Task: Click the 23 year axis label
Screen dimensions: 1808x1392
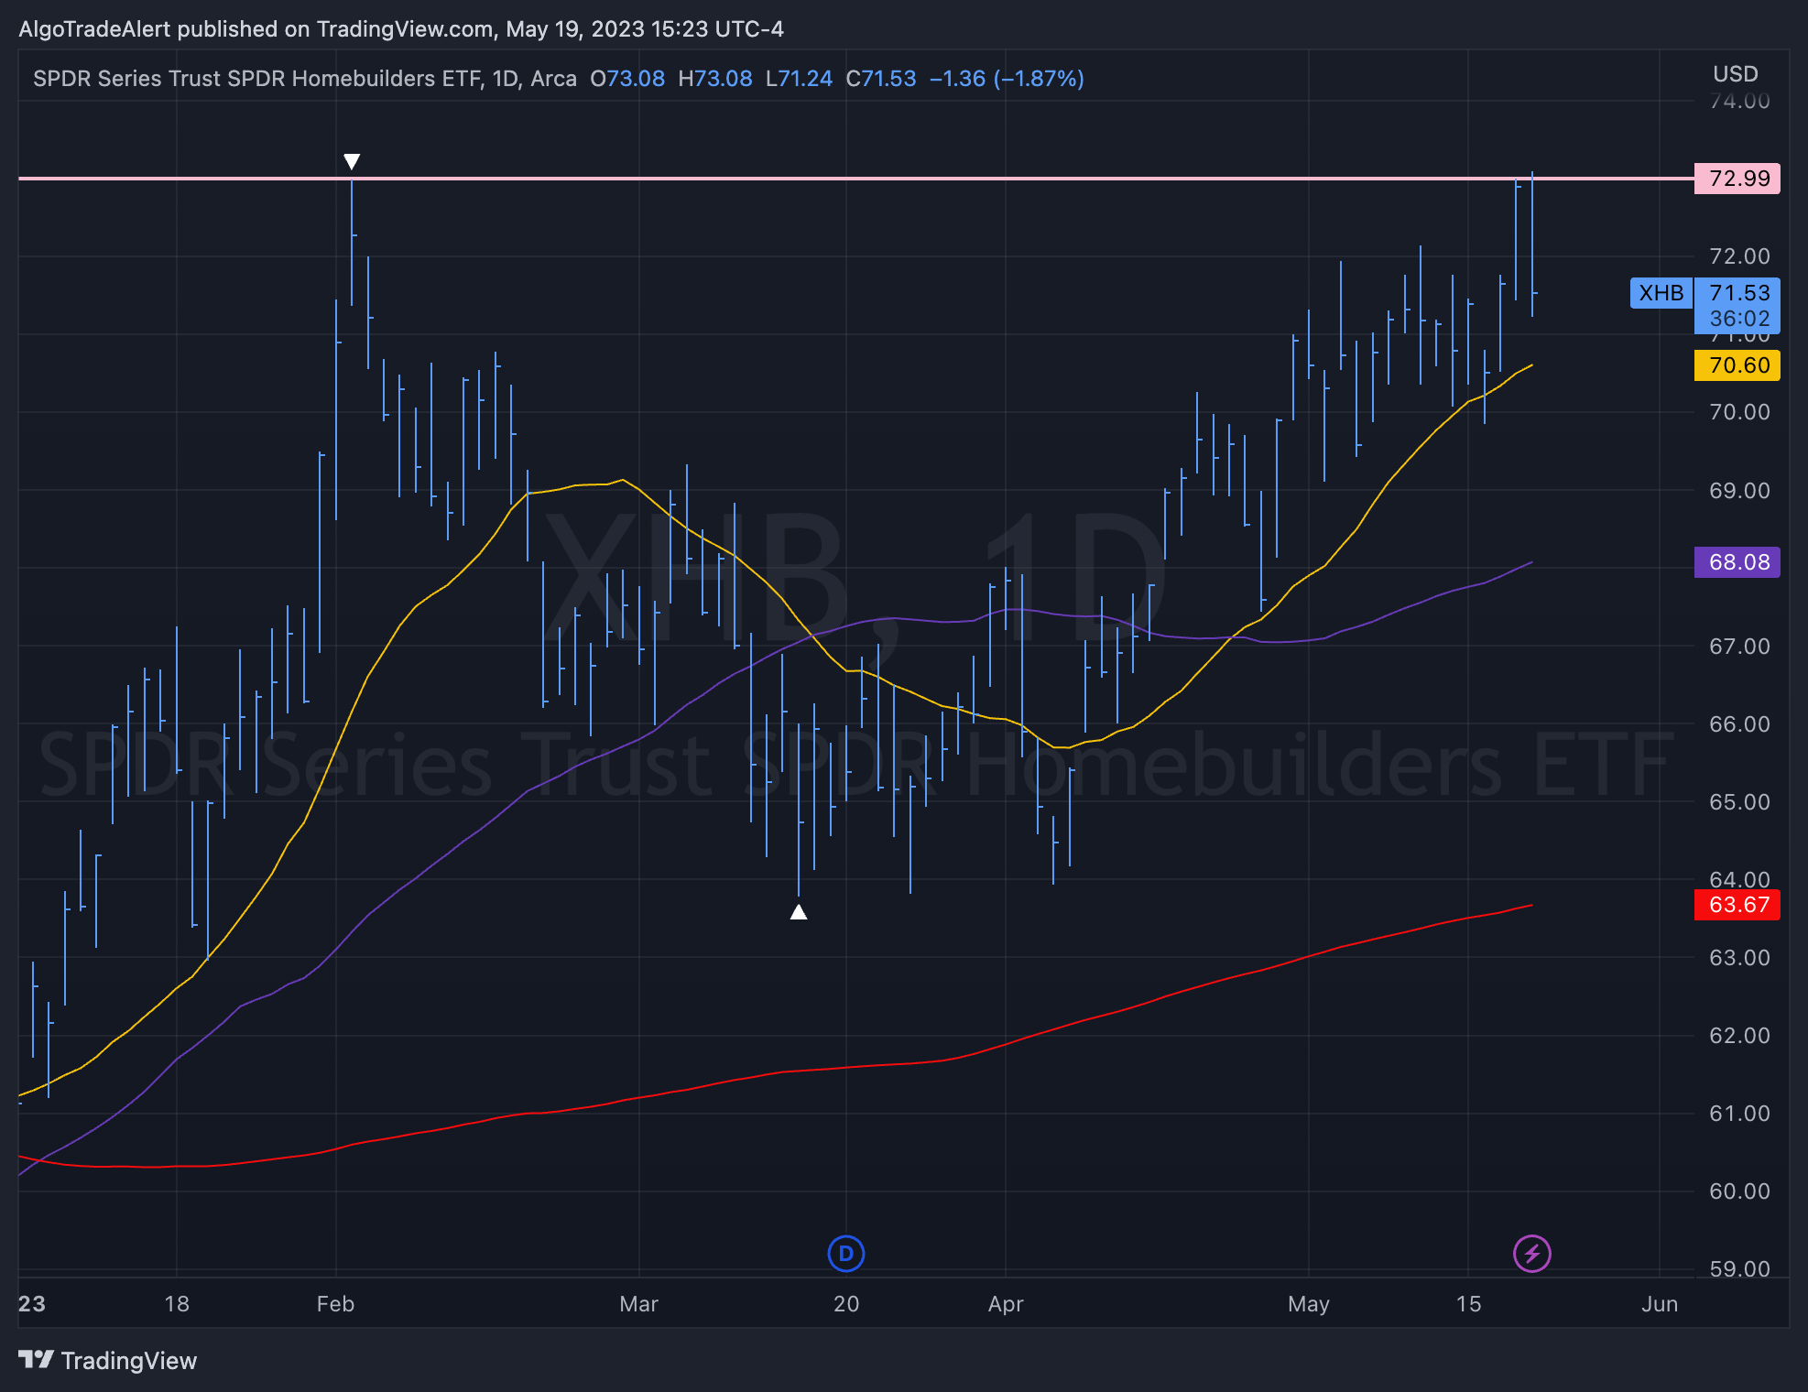Action: pos(32,1304)
